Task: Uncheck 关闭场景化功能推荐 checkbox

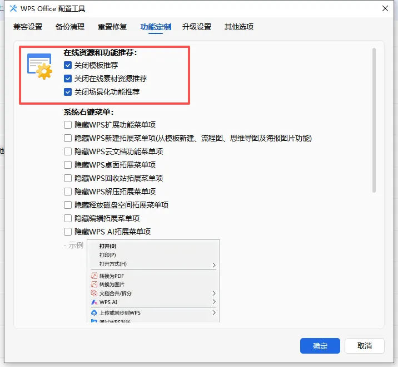Action: (x=68, y=92)
